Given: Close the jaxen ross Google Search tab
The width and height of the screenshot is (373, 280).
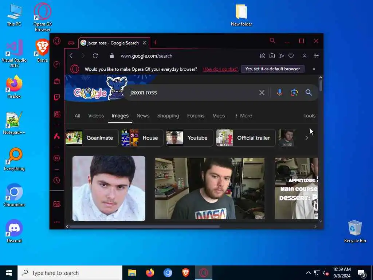Looking at the screenshot, I should [144, 43].
